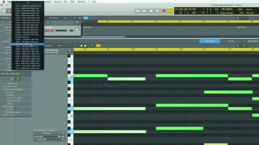
Task: Open the Help menu in menu bar
Action: tap(94, 2)
